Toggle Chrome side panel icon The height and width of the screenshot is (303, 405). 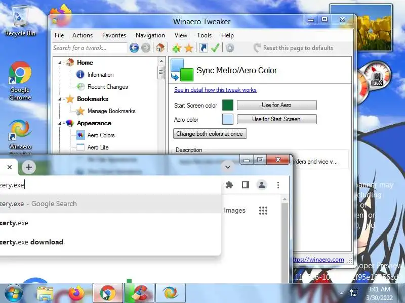(x=246, y=185)
